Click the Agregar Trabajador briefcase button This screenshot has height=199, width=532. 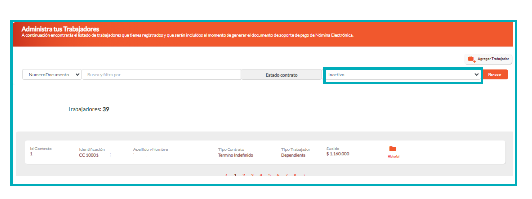(488, 59)
